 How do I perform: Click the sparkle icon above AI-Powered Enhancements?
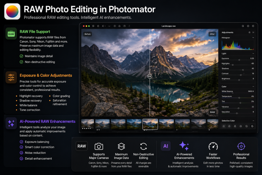[184, 146]
